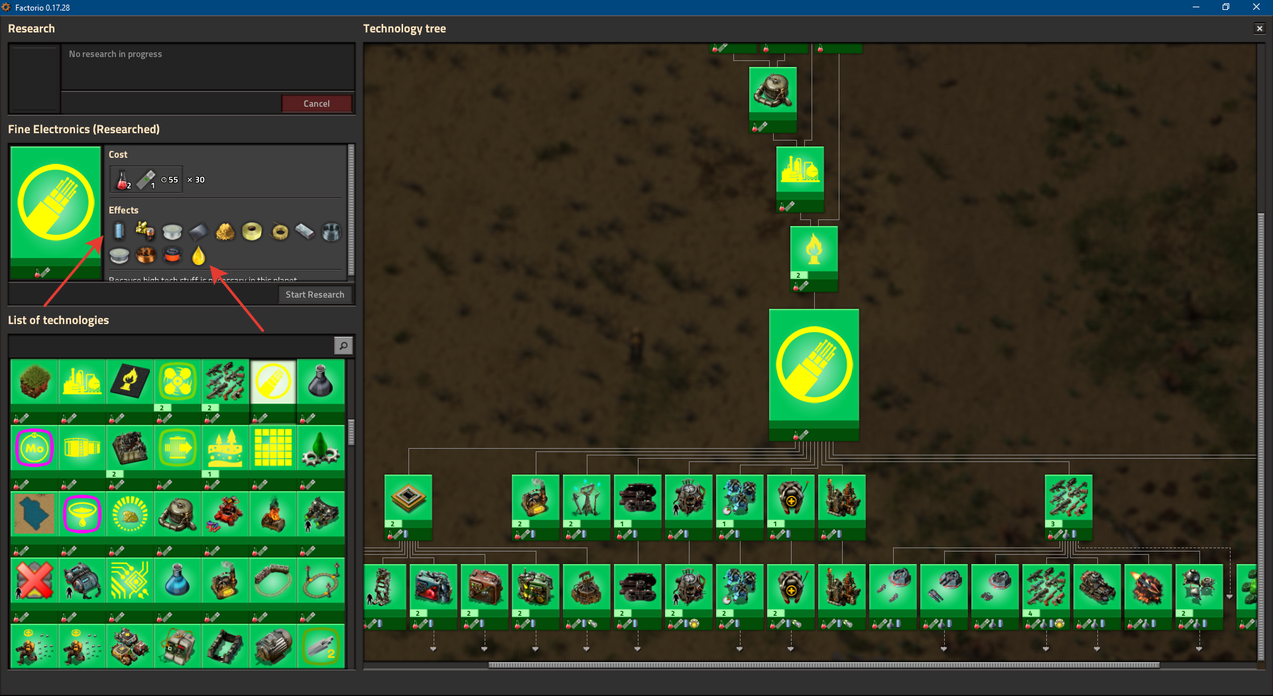Click yellow oil droplet effect icon

point(199,255)
